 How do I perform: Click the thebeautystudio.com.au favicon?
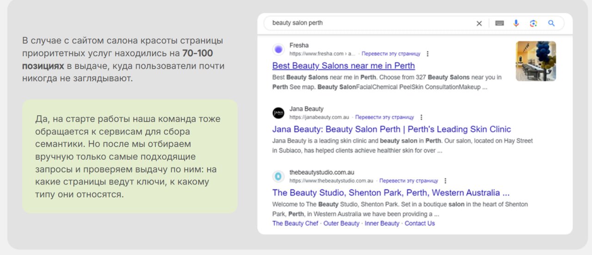(278, 176)
